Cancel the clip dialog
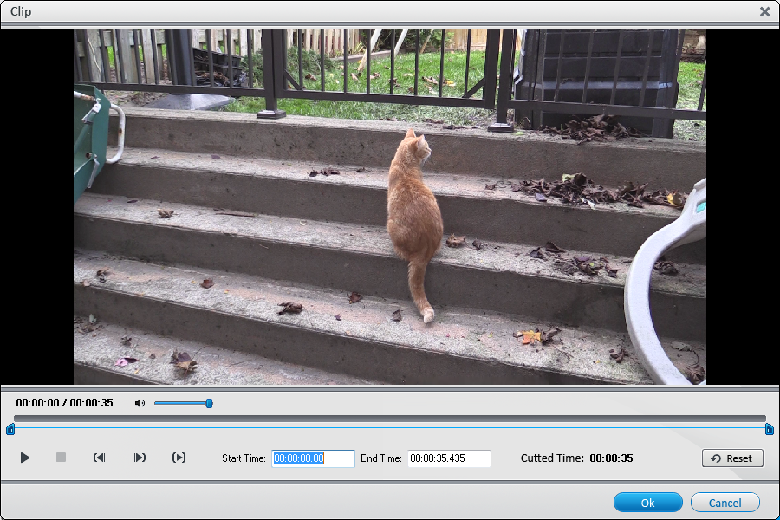This screenshot has height=520, width=780. [725, 503]
